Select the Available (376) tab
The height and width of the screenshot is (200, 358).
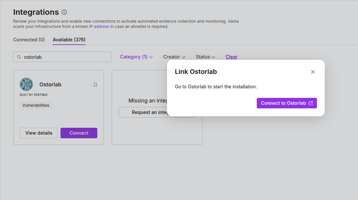click(x=69, y=40)
